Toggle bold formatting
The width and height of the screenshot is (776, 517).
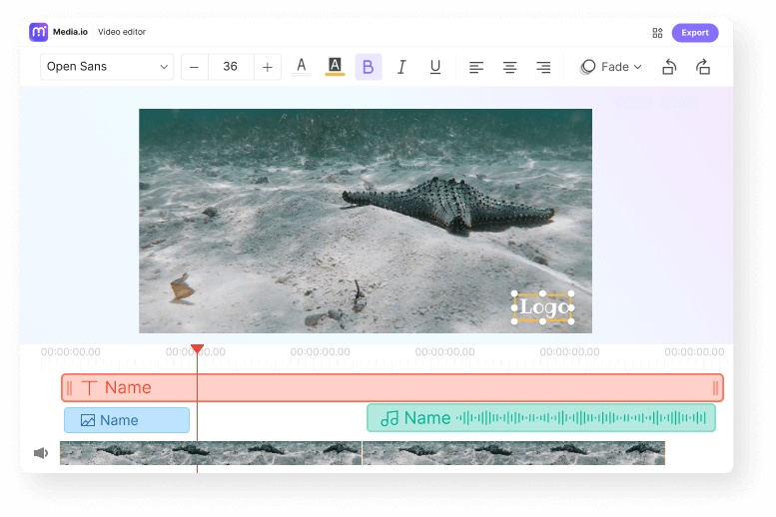tap(368, 67)
